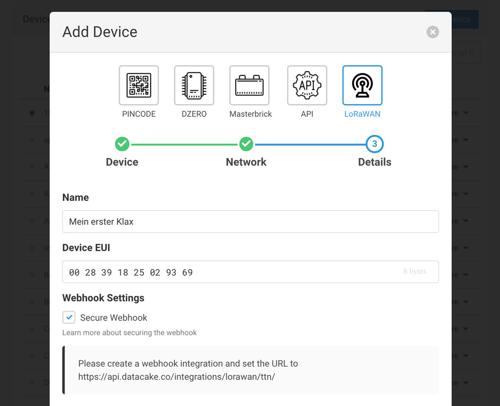Click into the Name input field

(250, 221)
